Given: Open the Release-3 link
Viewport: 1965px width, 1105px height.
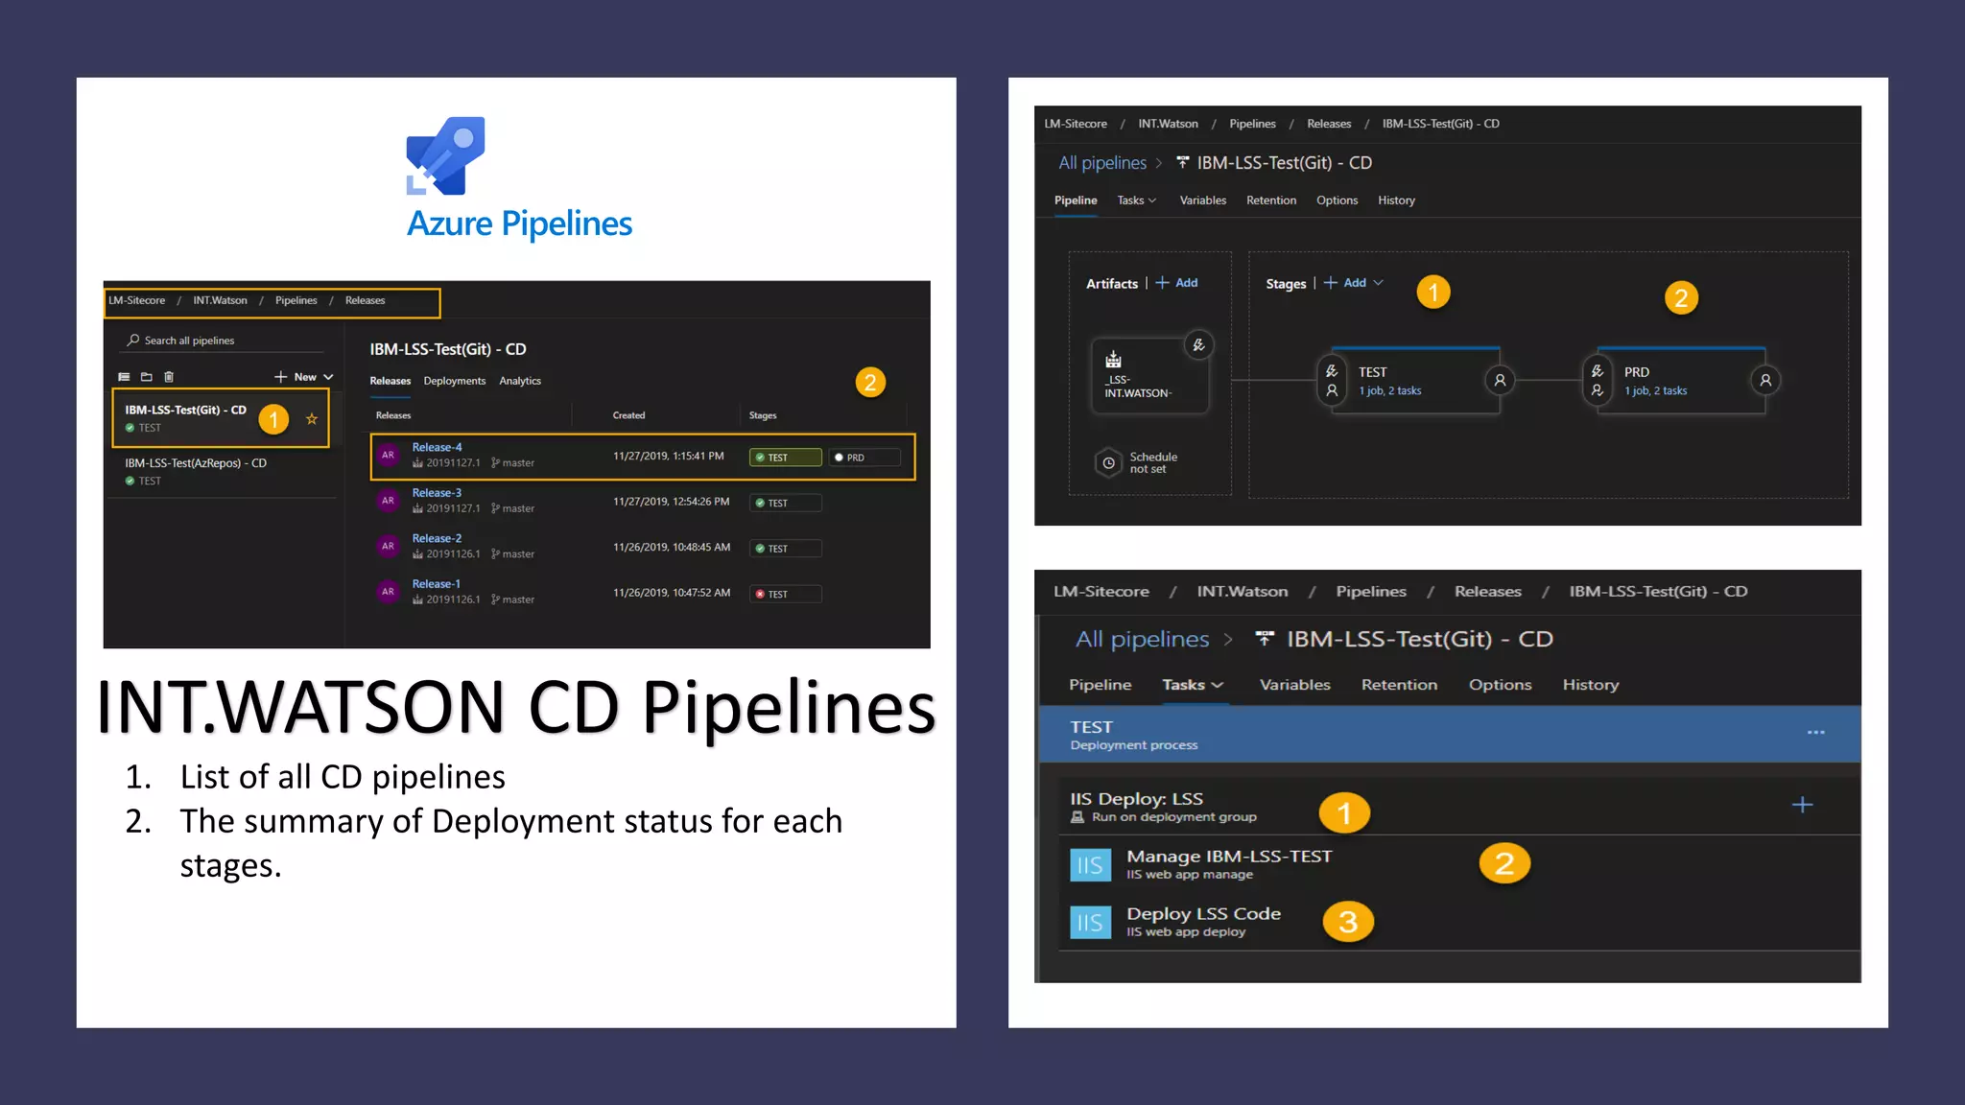Looking at the screenshot, I should pos(437,493).
